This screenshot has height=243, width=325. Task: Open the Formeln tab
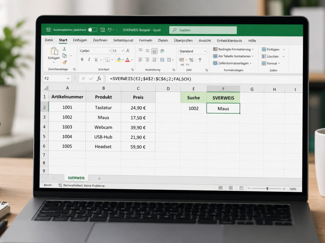[x=146, y=40]
